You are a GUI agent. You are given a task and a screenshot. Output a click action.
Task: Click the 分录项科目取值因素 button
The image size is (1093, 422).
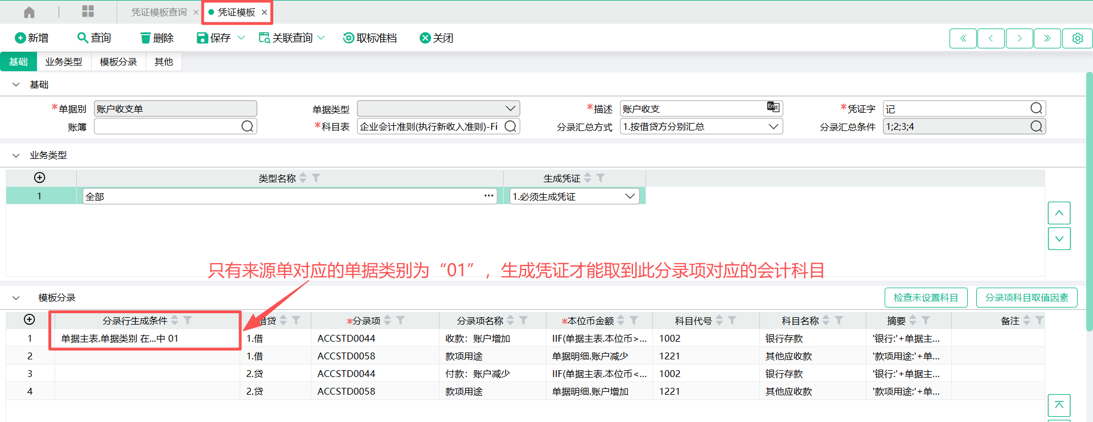[1026, 297]
